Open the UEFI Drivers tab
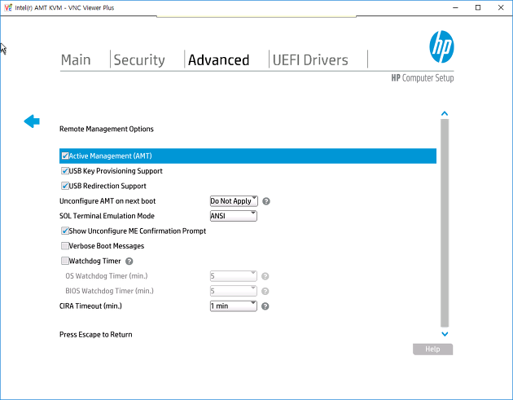Screen dimensions: 513x400 (x=310, y=60)
